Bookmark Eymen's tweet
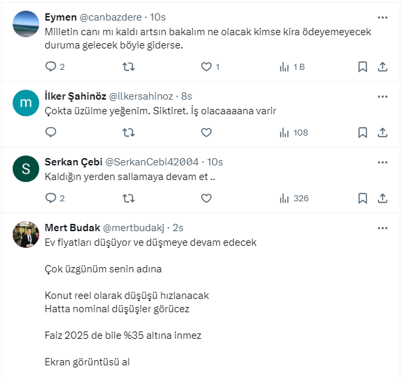Viewport: 417px width, 378px height. (x=362, y=66)
